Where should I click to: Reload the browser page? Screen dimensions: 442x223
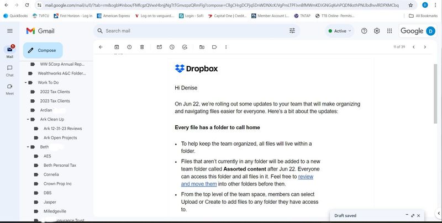point(27,5)
